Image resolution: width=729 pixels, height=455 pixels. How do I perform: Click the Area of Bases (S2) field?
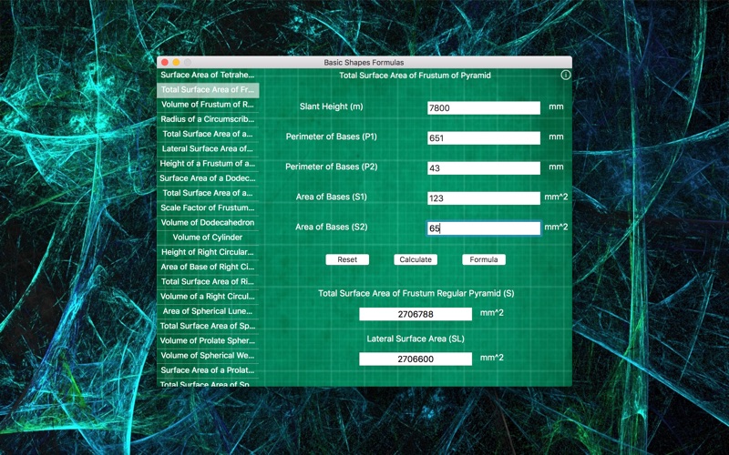pyautogui.click(x=484, y=228)
